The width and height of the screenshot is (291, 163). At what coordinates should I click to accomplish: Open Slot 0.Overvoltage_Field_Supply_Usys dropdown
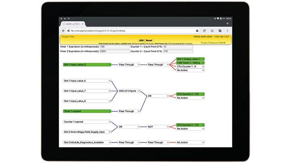[x=87, y=132]
